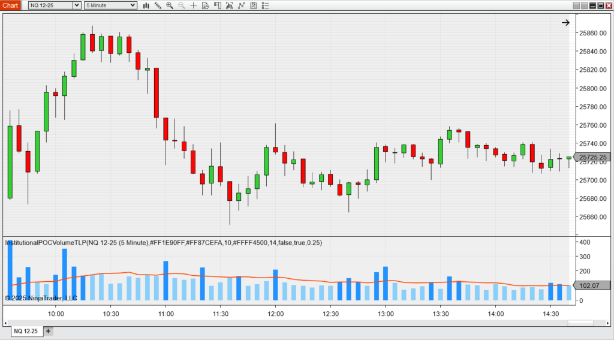Select the drawing tools pencil icon
Image resolution: width=614 pixels, height=340 pixels.
158,5
